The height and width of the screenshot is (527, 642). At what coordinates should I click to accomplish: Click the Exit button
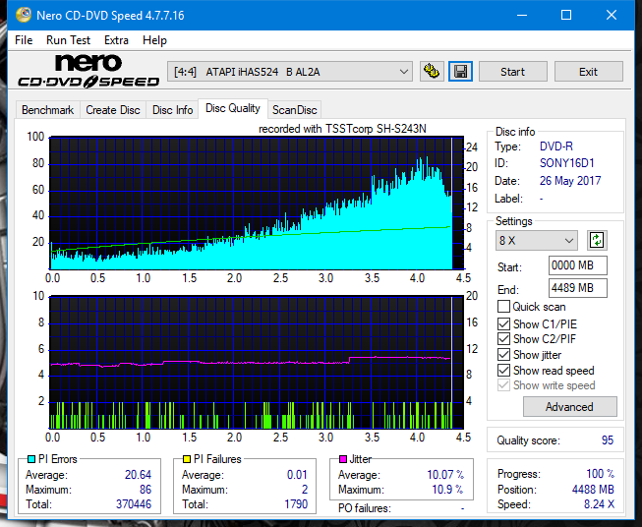click(588, 72)
